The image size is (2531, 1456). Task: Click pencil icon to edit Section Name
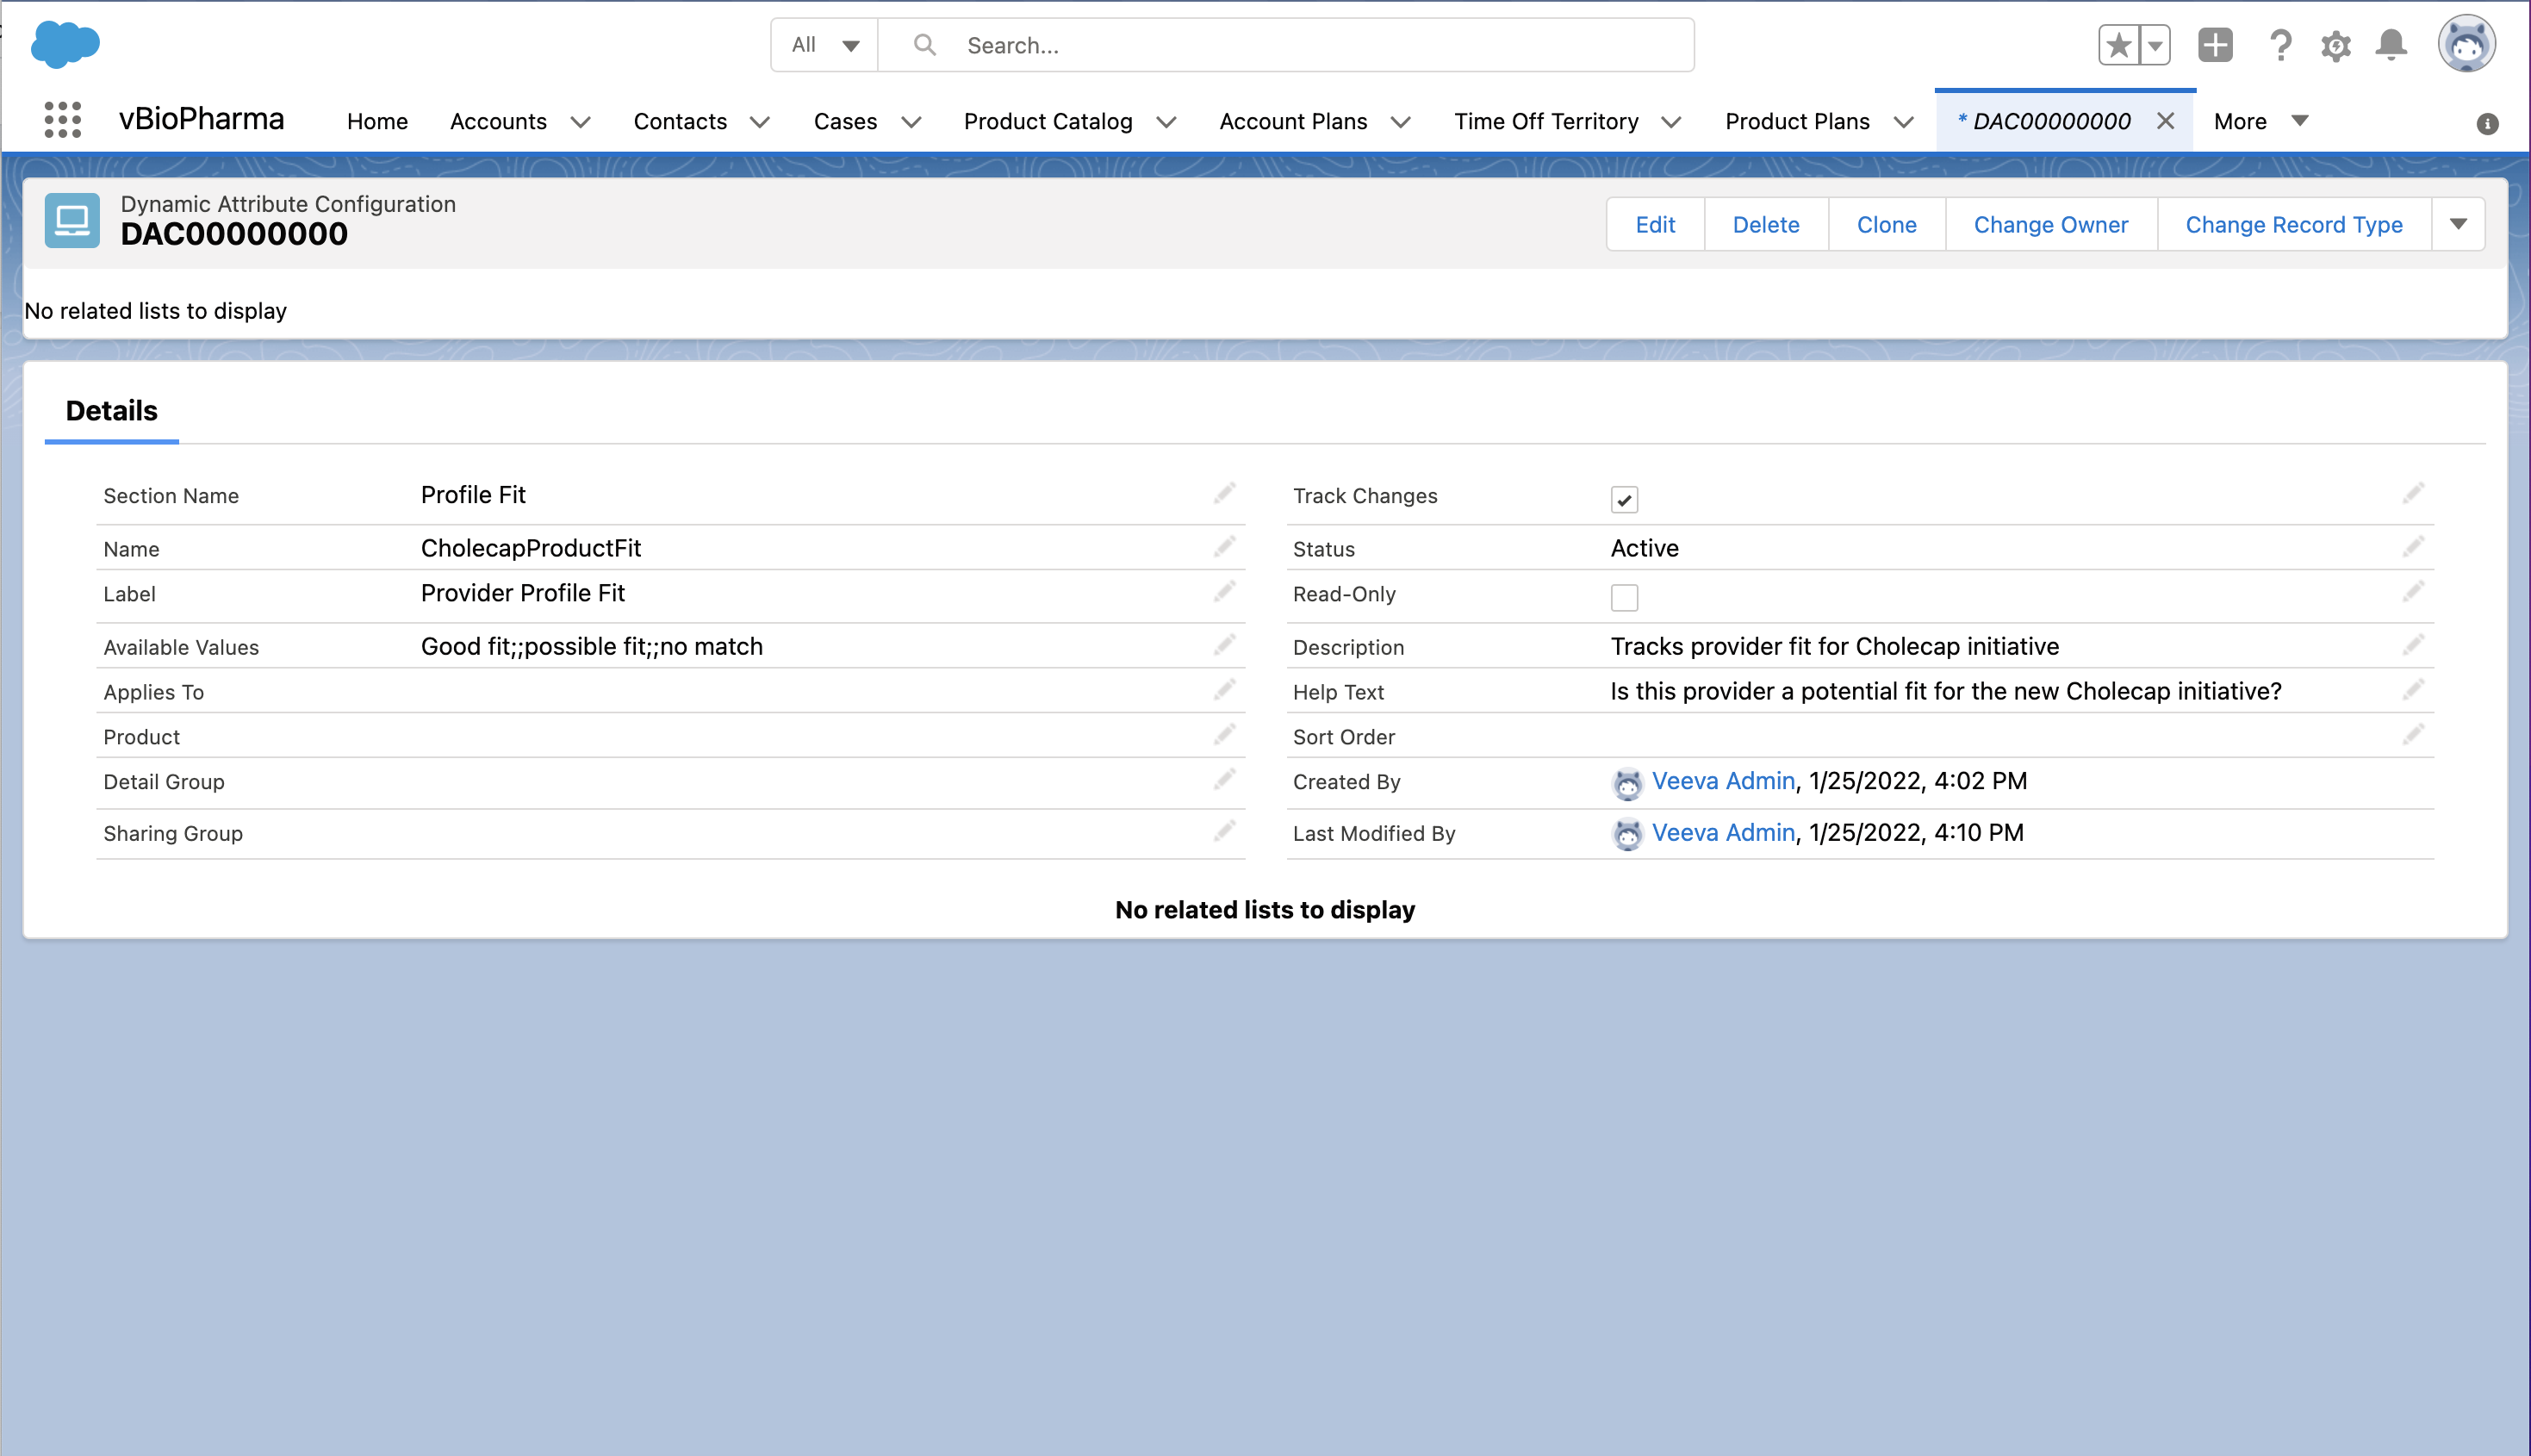[1224, 494]
